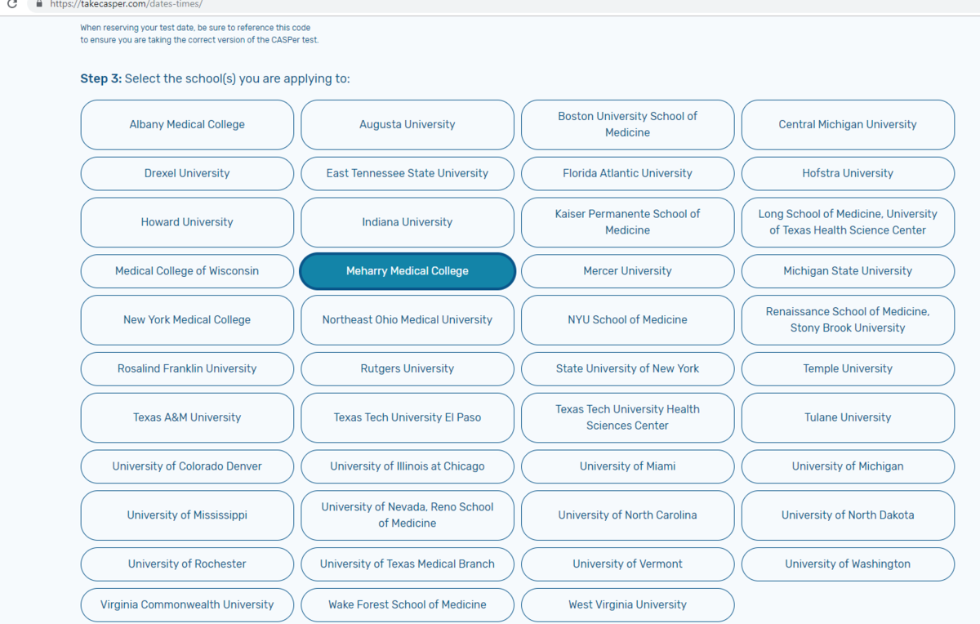Viewport: 980px width, 624px height.
Task: Pick Renaissance School of Medicine, Stony Brook
Action: (848, 319)
